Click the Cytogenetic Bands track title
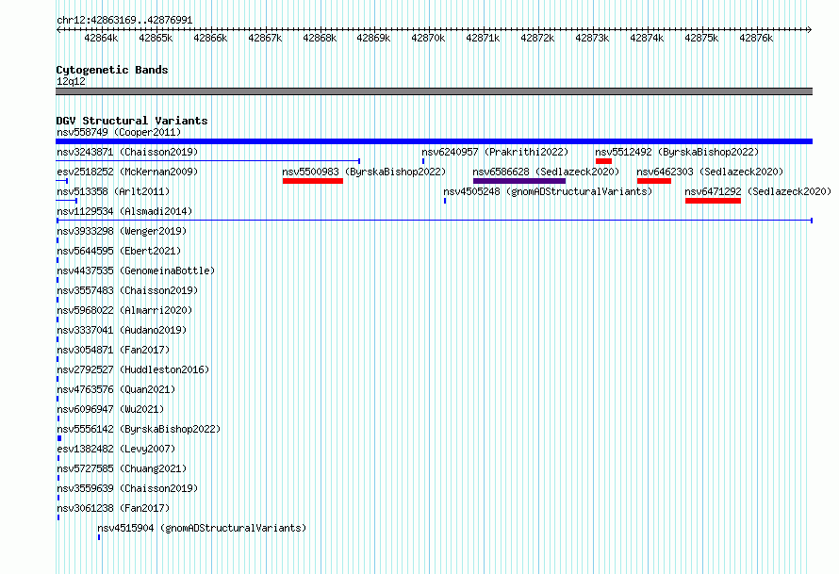Screen dimensions: 839x574 click(x=112, y=70)
